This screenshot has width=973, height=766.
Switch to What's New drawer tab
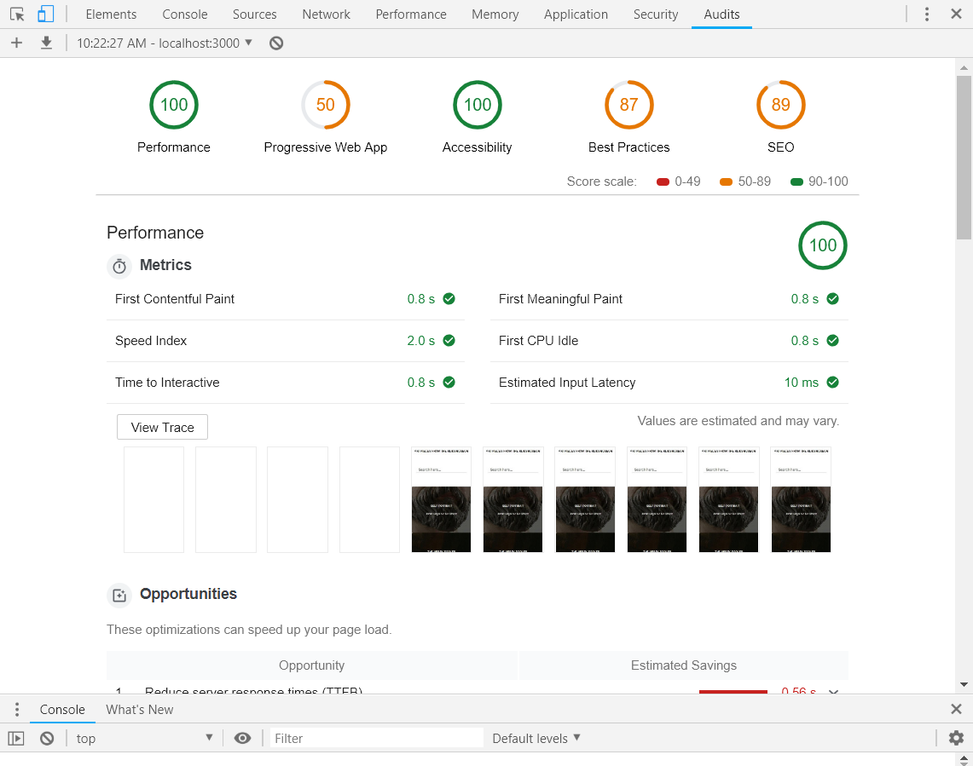coord(140,710)
